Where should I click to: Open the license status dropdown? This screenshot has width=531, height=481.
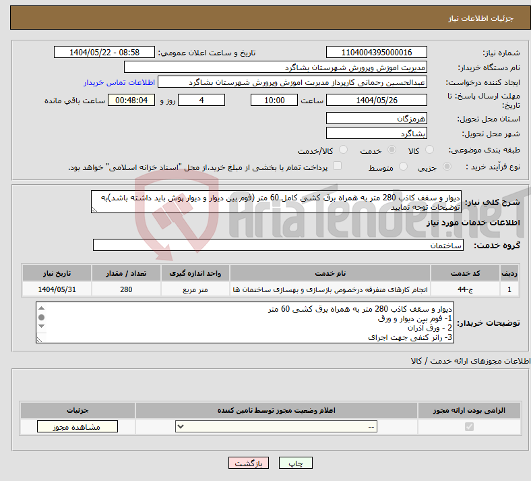point(276,426)
